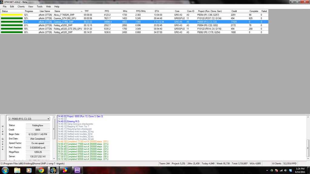Click the Status field FoldingNow

coord(38,125)
